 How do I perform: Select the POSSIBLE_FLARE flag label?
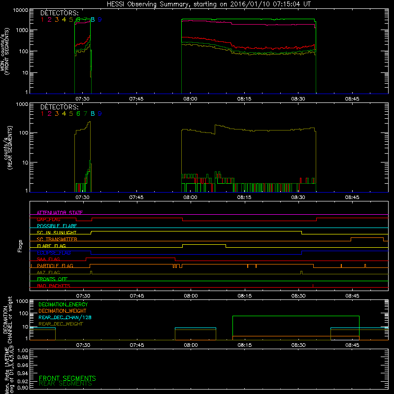[57, 226]
